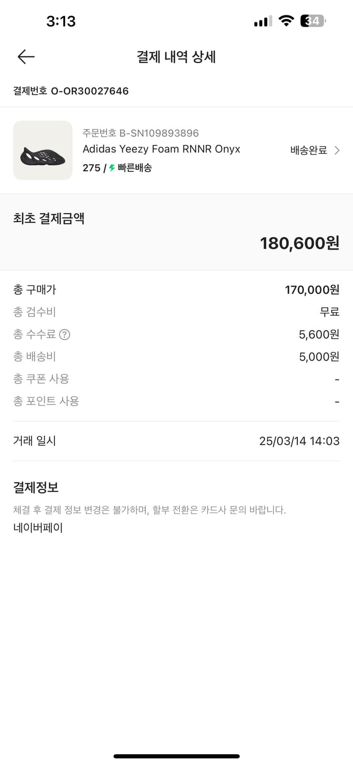Open the Yeezy Foam RNNR product thumbnail
This screenshot has width=353, height=765.
pos(43,150)
